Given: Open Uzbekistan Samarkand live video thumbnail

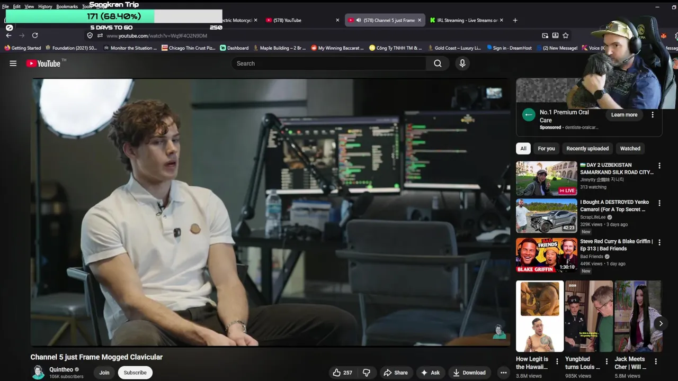Looking at the screenshot, I should (547, 179).
